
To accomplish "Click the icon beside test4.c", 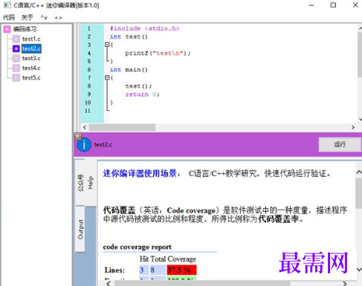I will pyautogui.click(x=16, y=68).
